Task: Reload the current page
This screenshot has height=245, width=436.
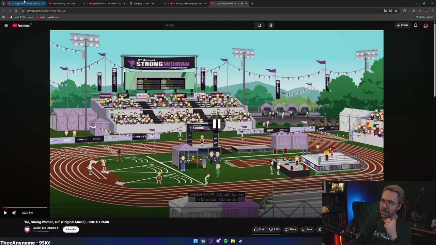Action: pos(16,11)
